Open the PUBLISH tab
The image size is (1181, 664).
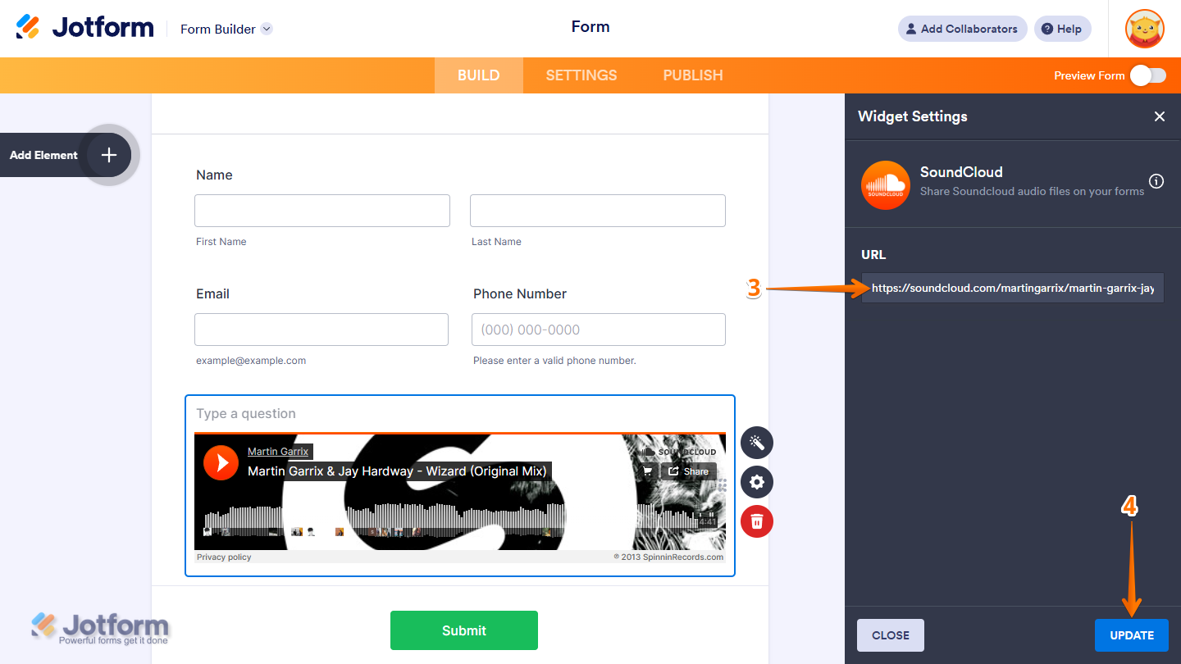pos(692,75)
